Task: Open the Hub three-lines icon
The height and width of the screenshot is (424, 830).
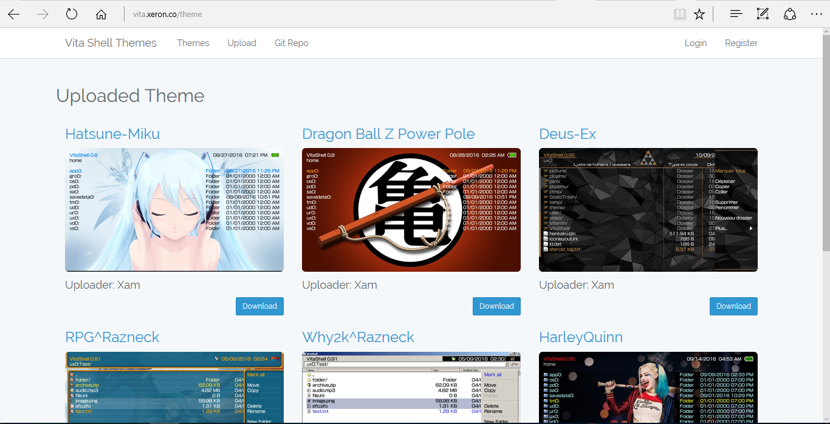Action: (736, 14)
